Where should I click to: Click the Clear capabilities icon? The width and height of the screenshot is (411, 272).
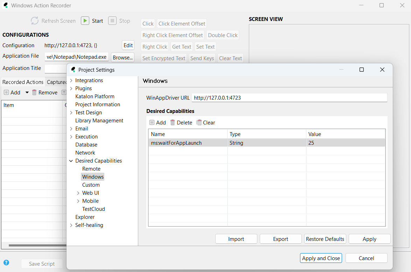[199, 122]
